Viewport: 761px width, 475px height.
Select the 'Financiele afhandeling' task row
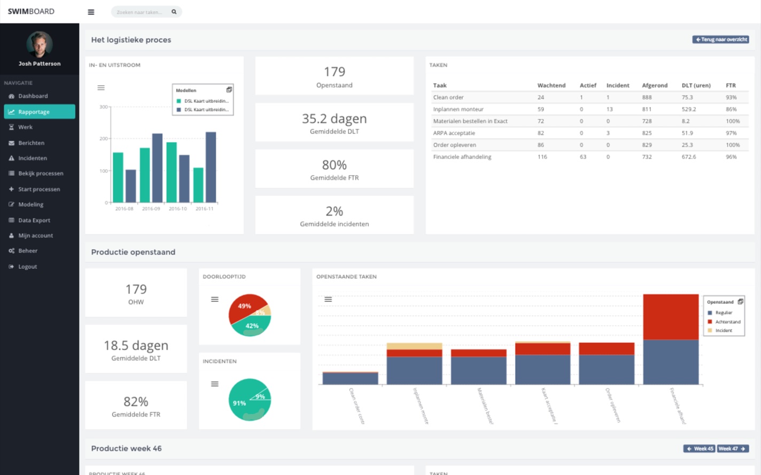589,157
